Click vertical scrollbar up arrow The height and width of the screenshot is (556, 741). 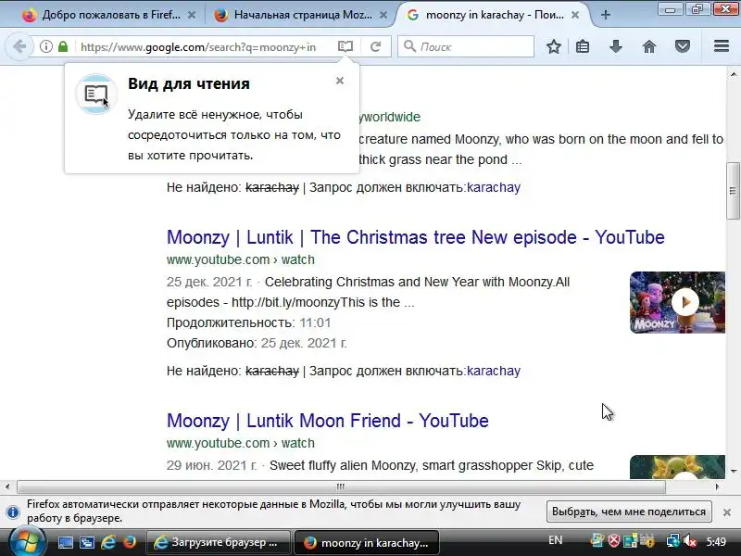tap(733, 74)
